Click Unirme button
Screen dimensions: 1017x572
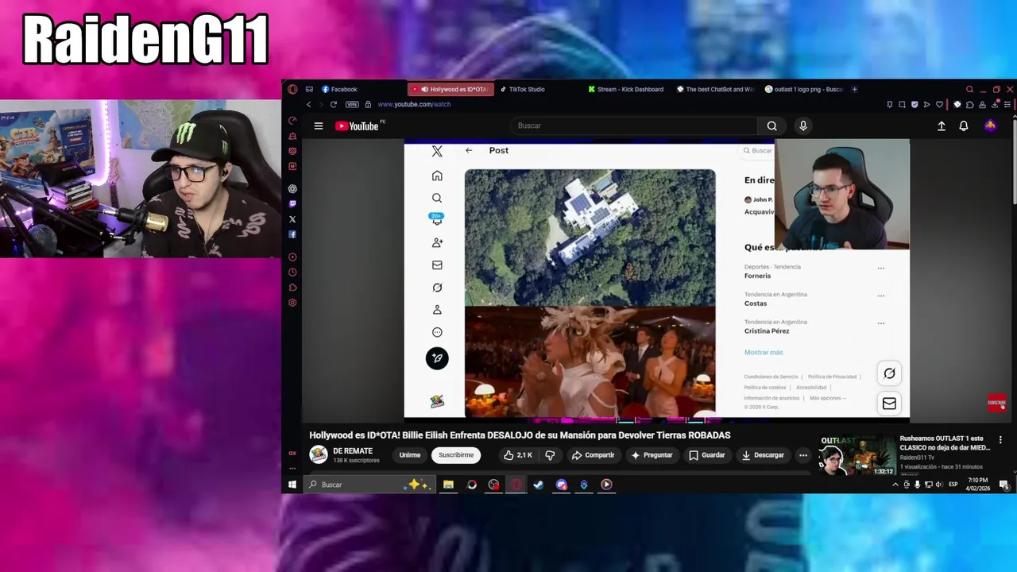[x=410, y=455]
